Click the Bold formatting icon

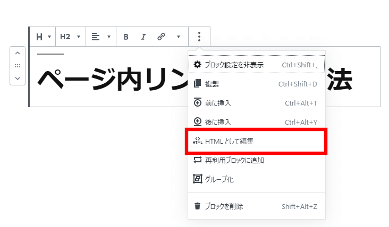pyautogui.click(x=126, y=37)
